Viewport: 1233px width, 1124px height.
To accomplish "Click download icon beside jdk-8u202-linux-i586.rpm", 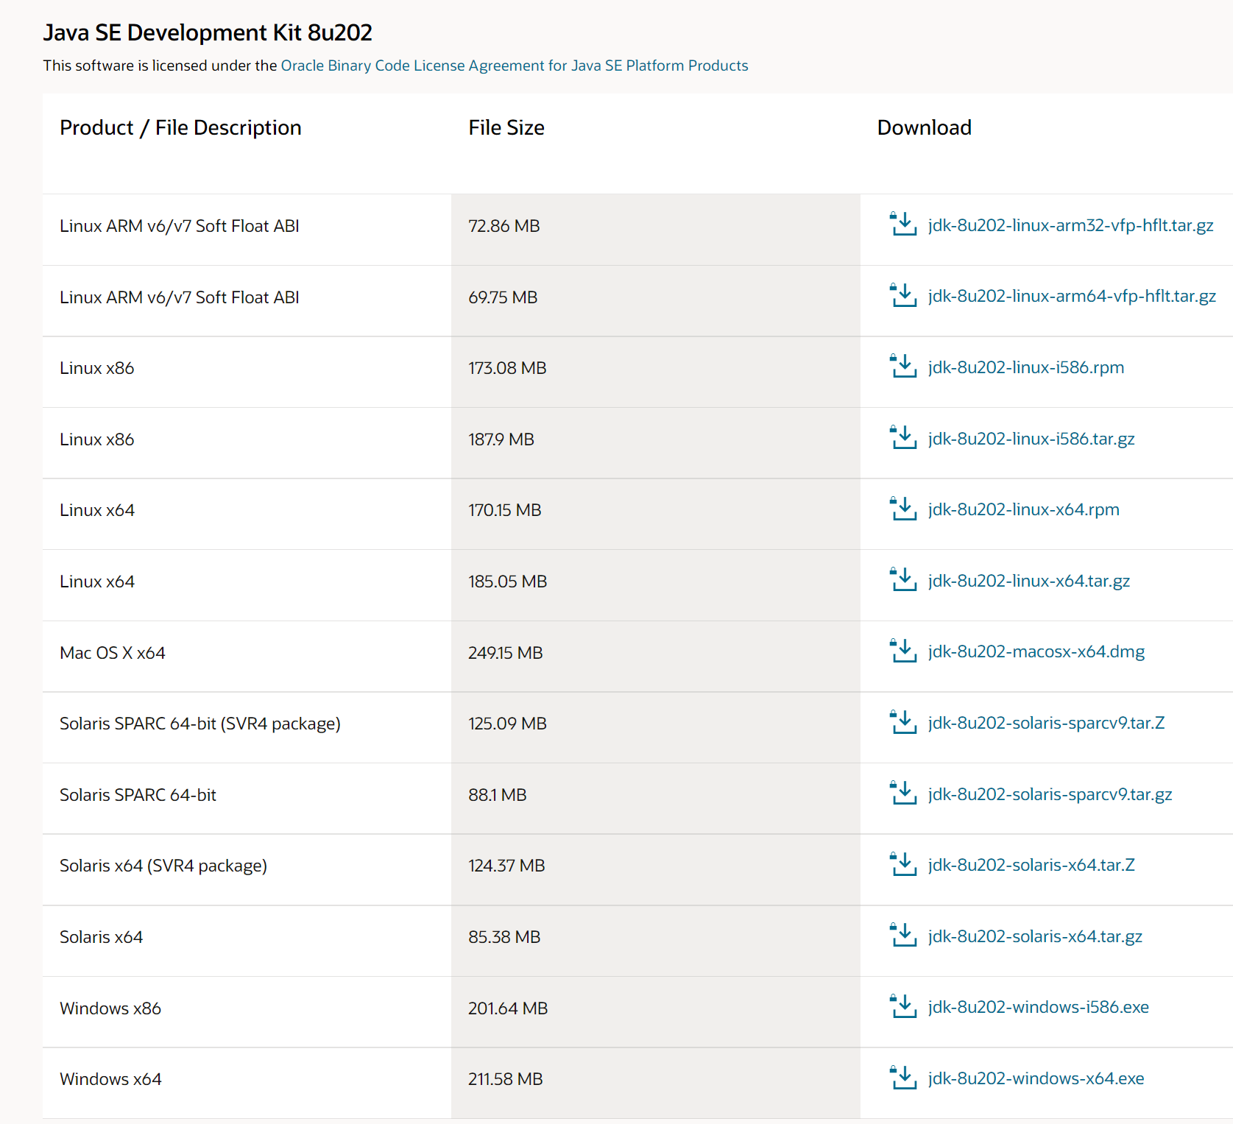I will (902, 367).
